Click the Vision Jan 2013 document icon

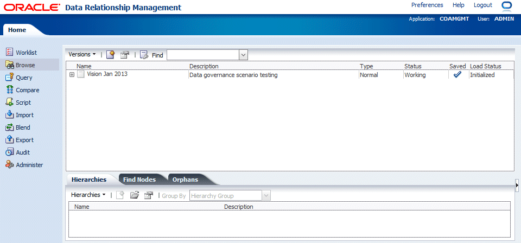pyautogui.click(x=81, y=74)
